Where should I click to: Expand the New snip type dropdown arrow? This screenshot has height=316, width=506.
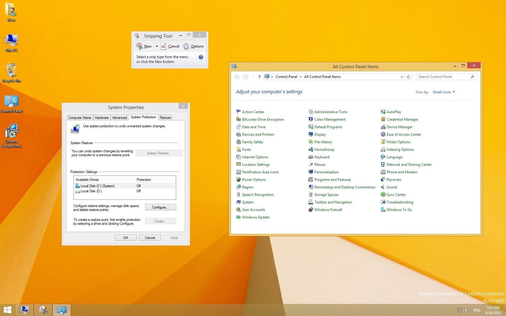[x=157, y=46]
